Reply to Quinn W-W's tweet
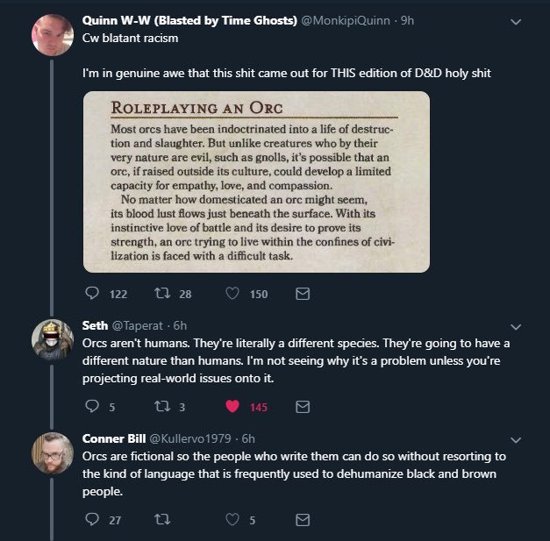 click(x=93, y=295)
